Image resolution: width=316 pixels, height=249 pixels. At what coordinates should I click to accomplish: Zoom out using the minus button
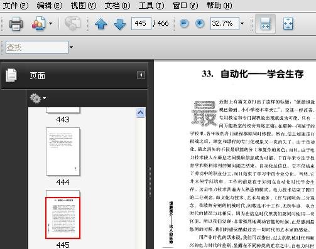click(x=184, y=23)
